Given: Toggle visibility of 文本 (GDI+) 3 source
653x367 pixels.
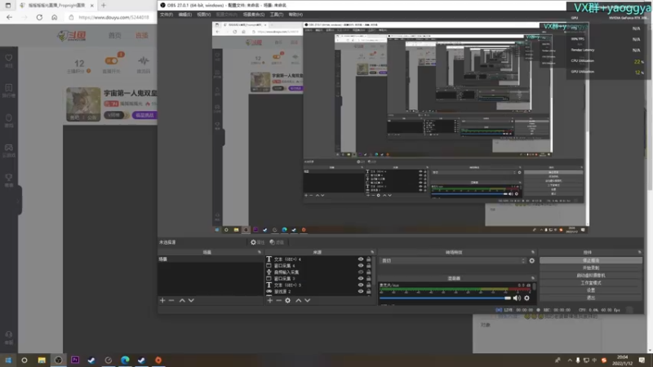Looking at the screenshot, I should coord(361,285).
